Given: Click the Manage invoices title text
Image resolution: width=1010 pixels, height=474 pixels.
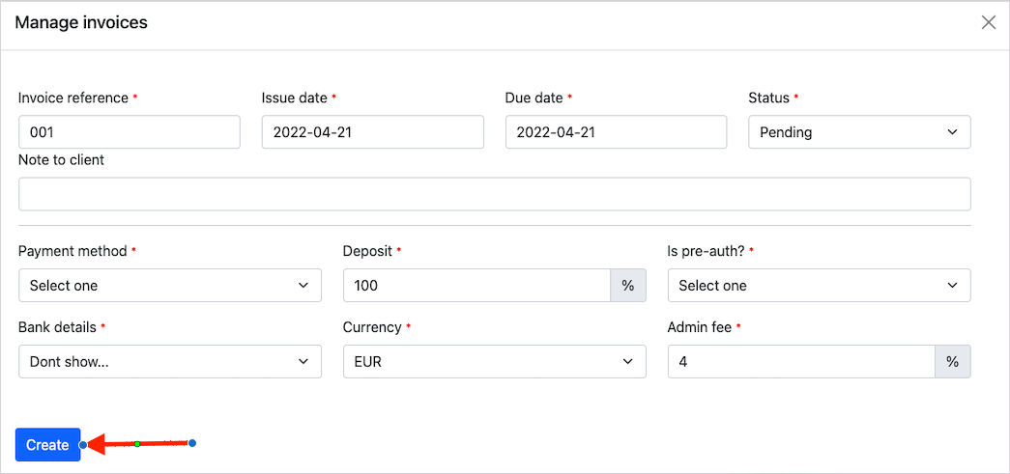Looking at the screenshot, I should coord(81,22).
